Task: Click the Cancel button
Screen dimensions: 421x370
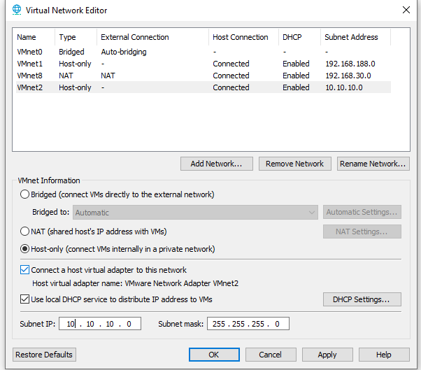Action: [x=271, y=355]
